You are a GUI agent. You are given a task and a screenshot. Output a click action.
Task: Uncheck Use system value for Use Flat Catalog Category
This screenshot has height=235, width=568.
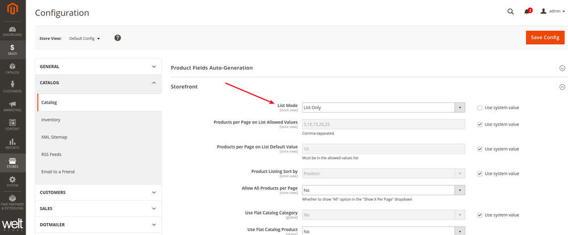480,215
